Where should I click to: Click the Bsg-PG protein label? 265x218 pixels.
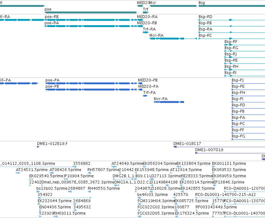tap(238, 136)
